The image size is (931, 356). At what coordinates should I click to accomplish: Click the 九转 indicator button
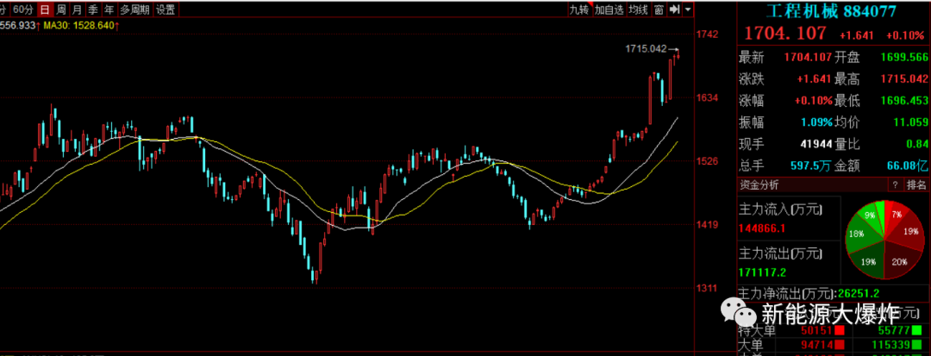[578, 9]
